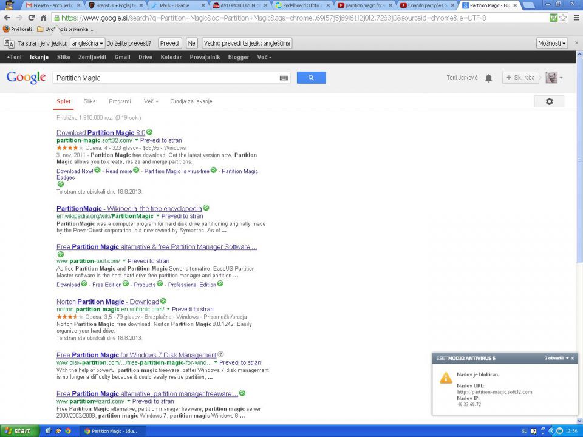
Task: Click the 'Ne' button on translate bar
Action: point(191,43)
